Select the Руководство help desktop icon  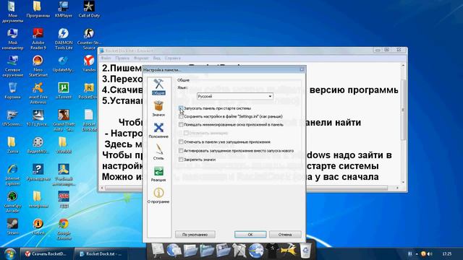click(x=38, y=173)
